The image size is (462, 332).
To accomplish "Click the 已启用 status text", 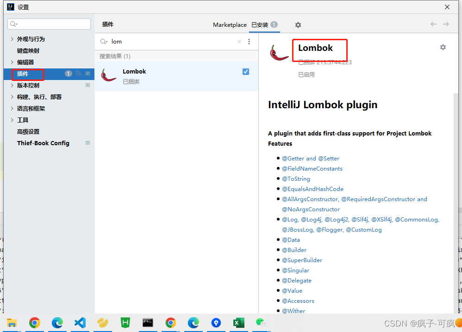I will (x=306, y=75).
